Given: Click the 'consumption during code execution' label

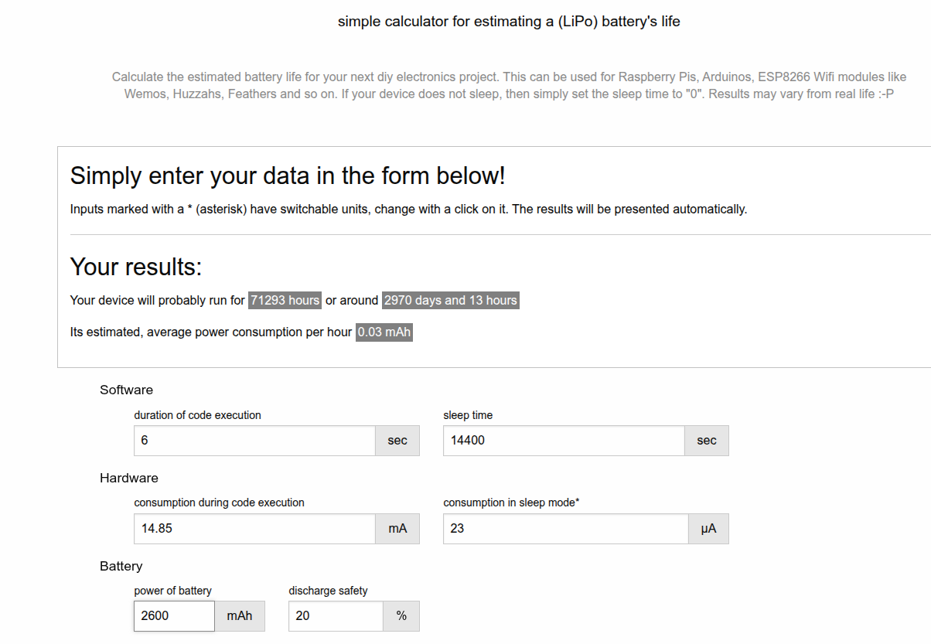Looking at the screenshot, I should [220, 503].
